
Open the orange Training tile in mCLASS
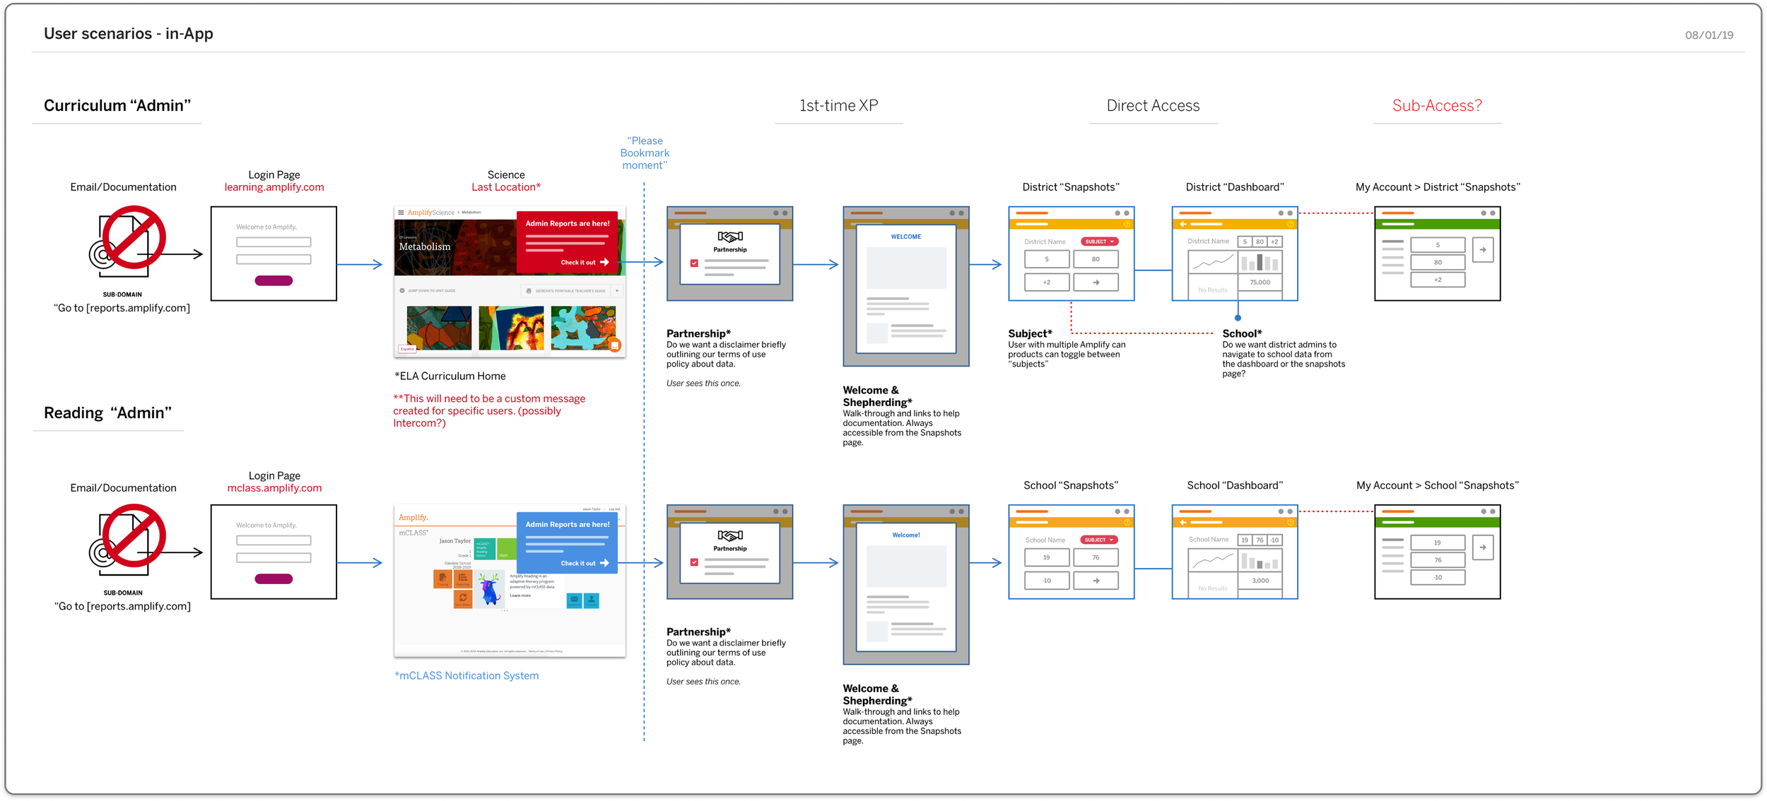442,579
